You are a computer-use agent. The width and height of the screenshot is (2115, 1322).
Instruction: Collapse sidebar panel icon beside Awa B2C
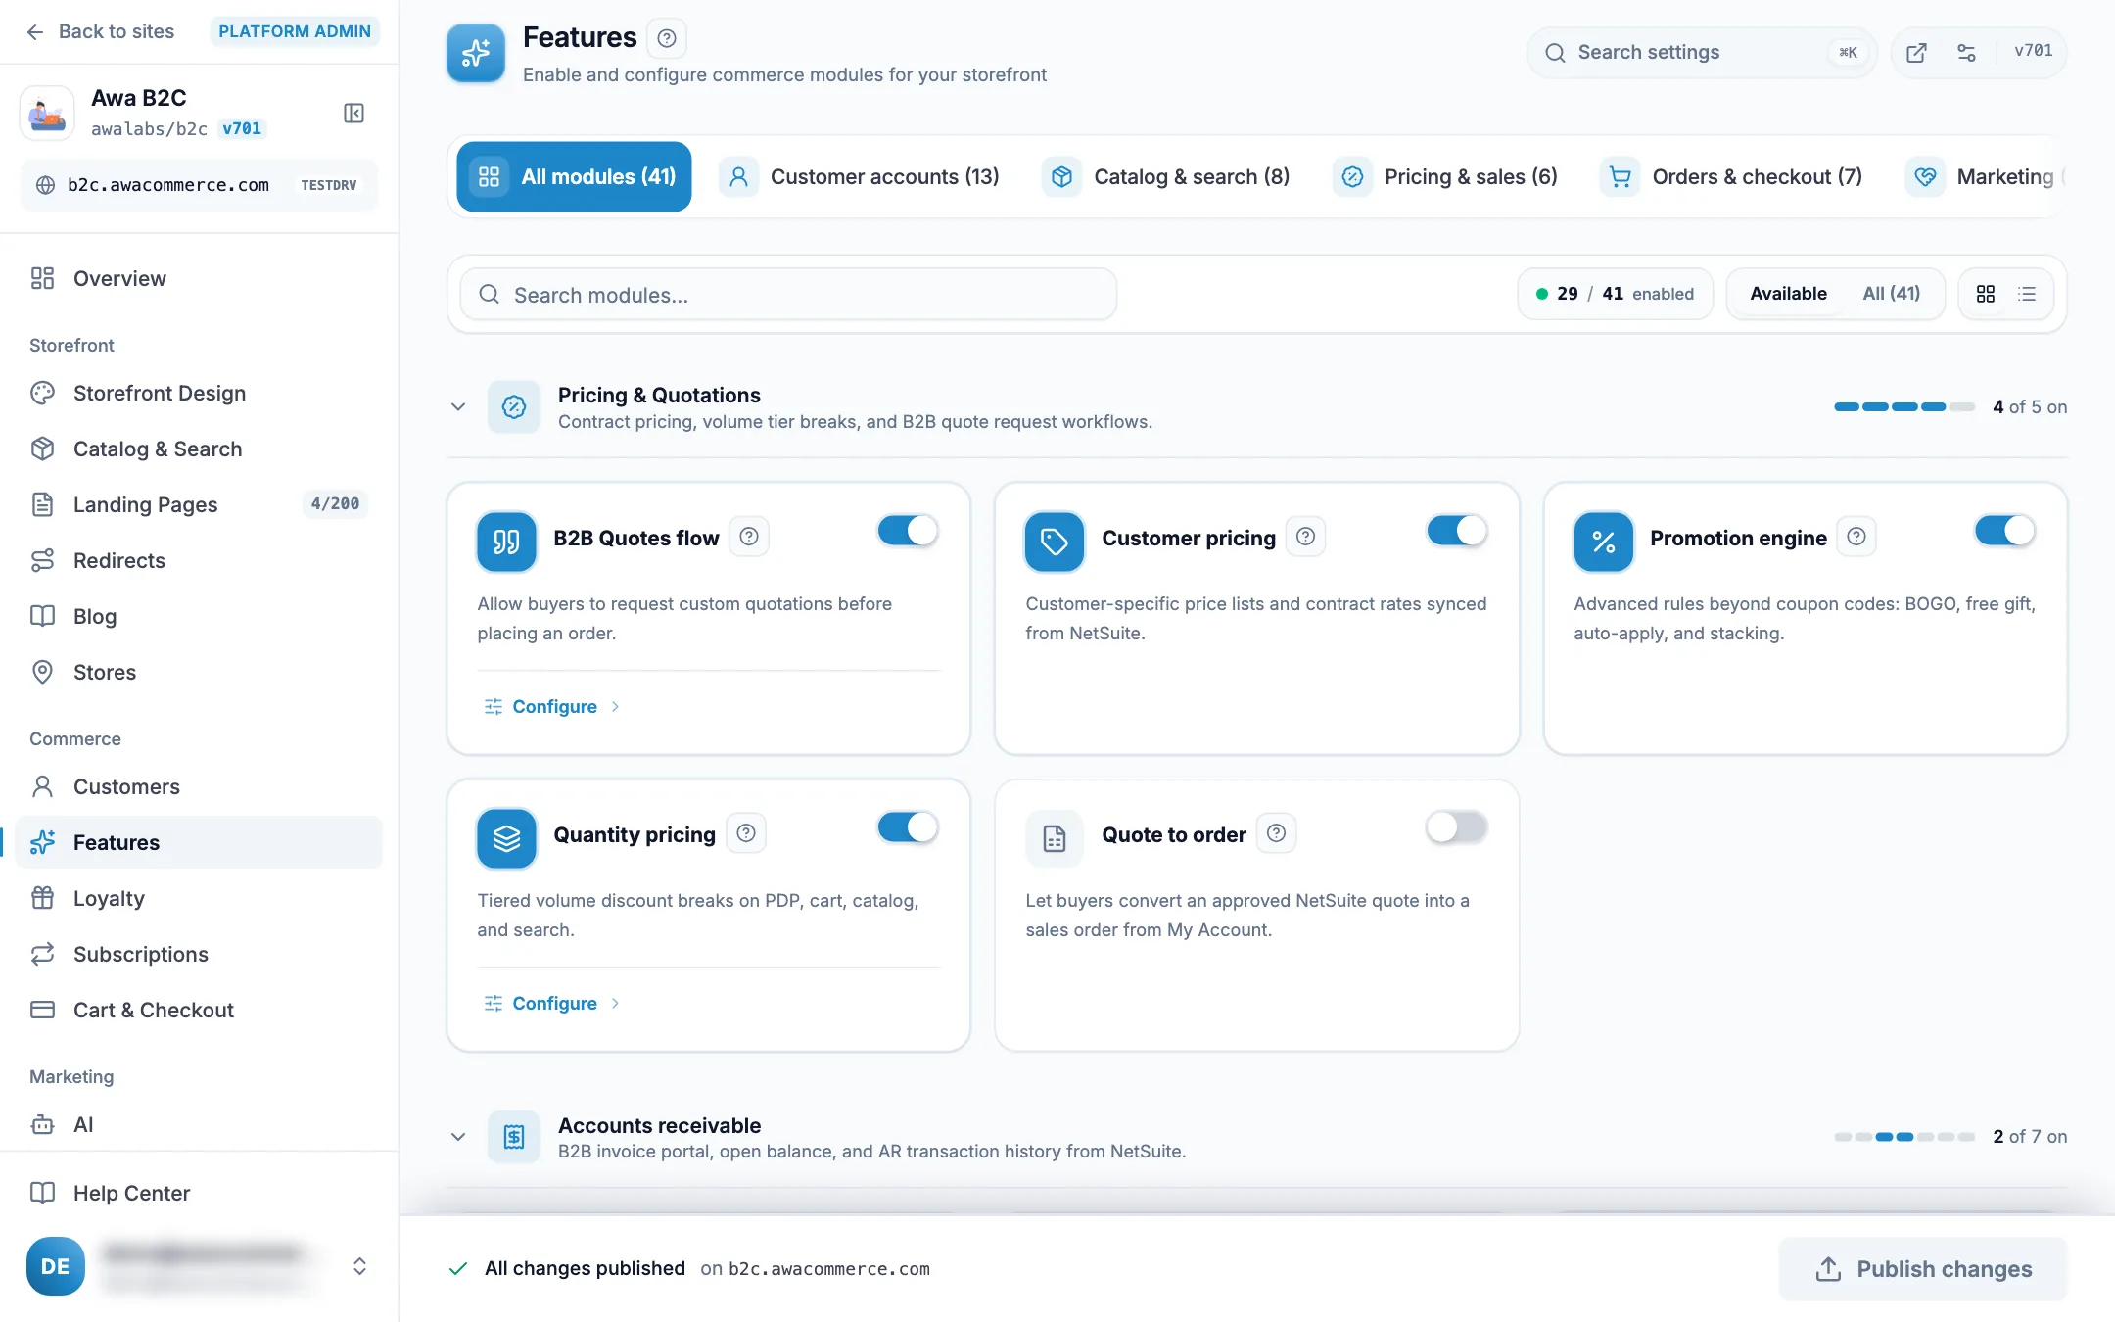tap(353, 114)
